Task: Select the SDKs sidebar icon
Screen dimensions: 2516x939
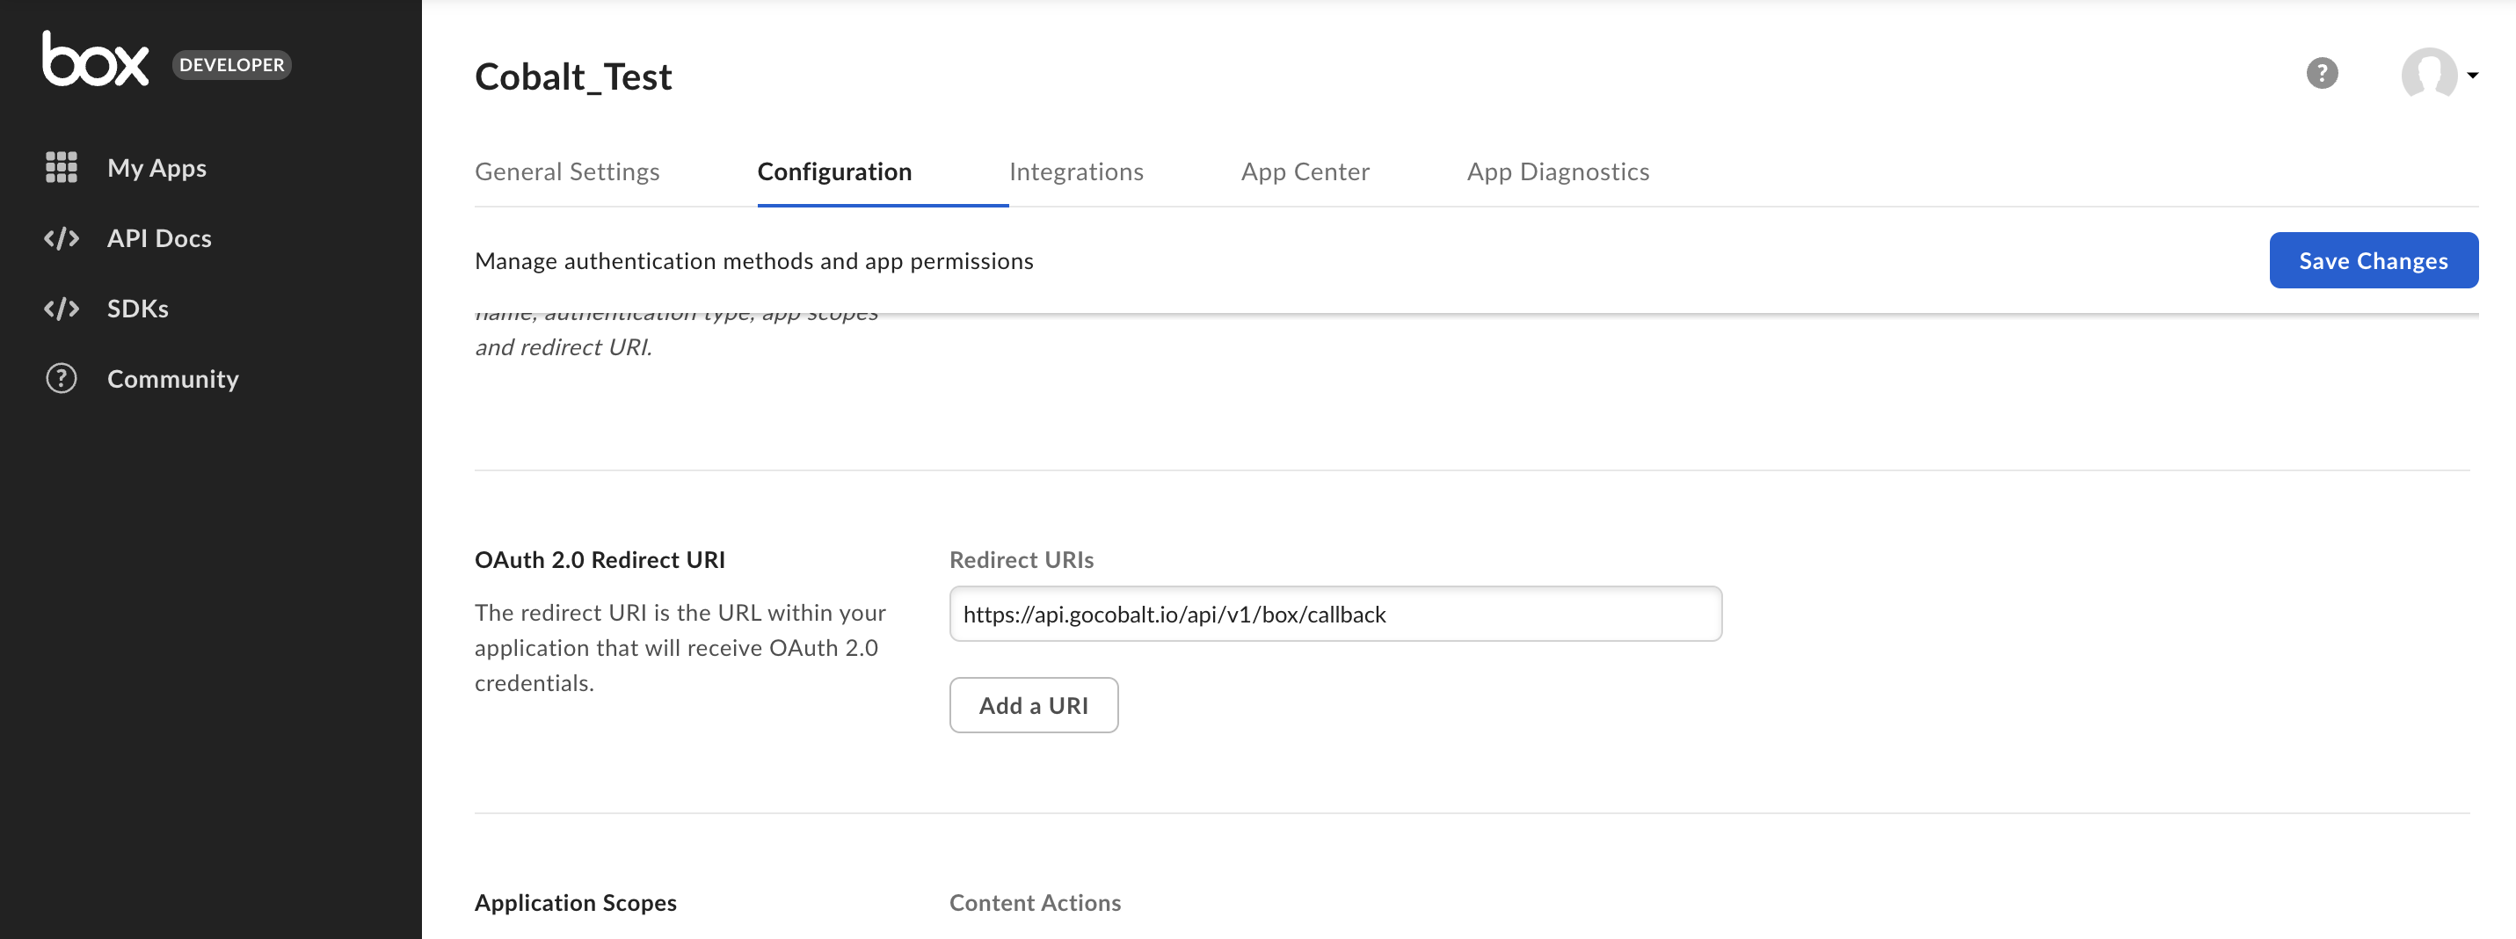Action: [62, 308]
